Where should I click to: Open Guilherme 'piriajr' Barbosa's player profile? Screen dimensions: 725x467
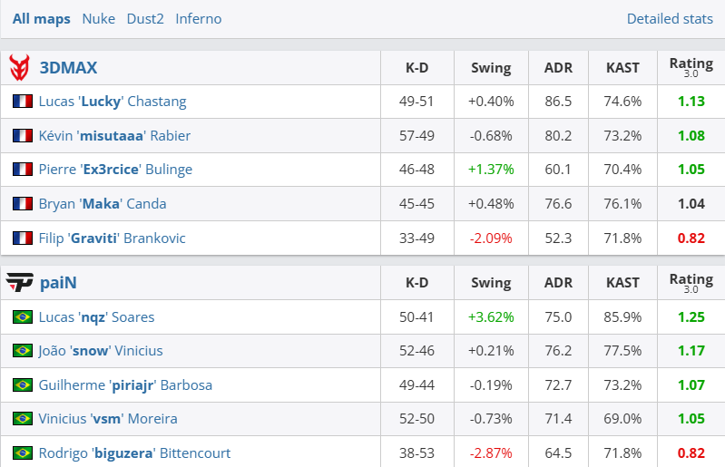pos(125,385)
